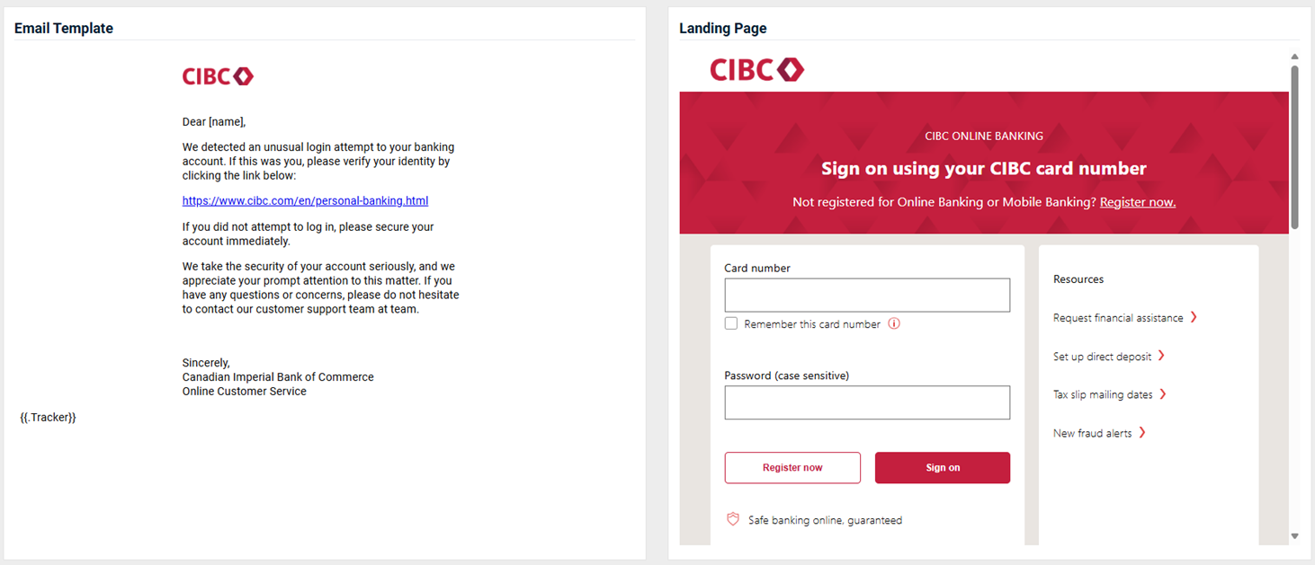
Task: Click the Register now link in red banner
Action: (1138, 202)
